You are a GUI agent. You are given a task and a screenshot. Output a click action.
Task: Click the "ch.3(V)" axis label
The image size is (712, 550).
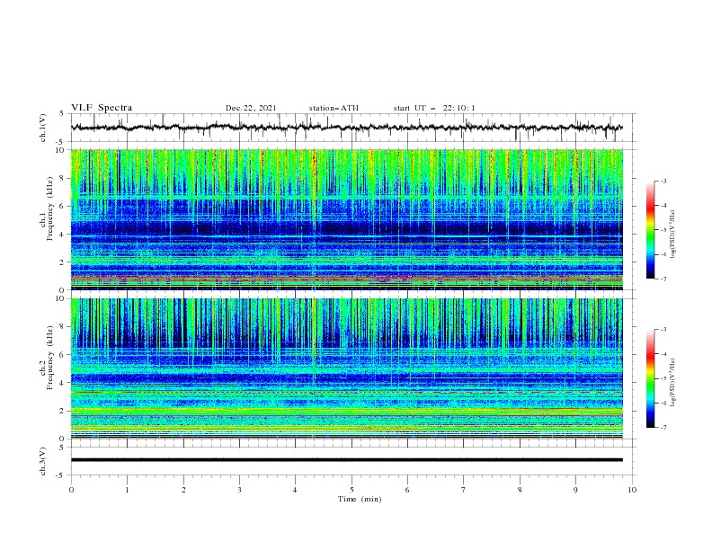43,461
